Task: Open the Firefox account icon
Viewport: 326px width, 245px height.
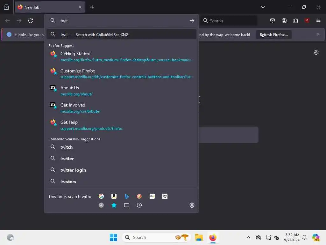Action: 284,20
